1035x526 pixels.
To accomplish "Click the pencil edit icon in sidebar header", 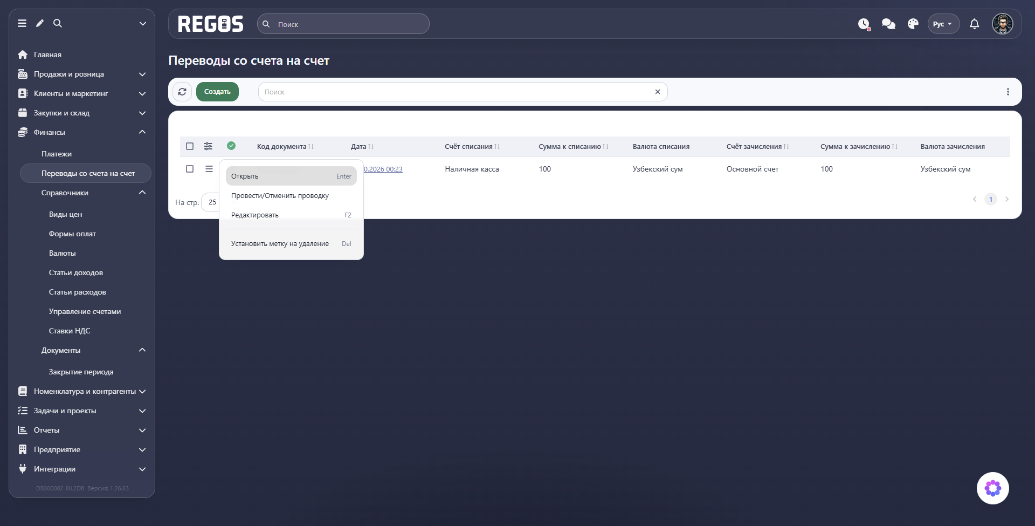I will pyautogui.click(x=40, y=23).
